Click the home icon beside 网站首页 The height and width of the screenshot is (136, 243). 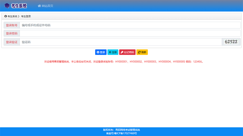click(x=39, y=6)
